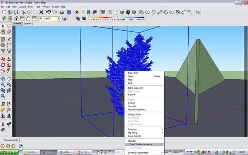Toggle X-Ray face style

tap(103, 12)
